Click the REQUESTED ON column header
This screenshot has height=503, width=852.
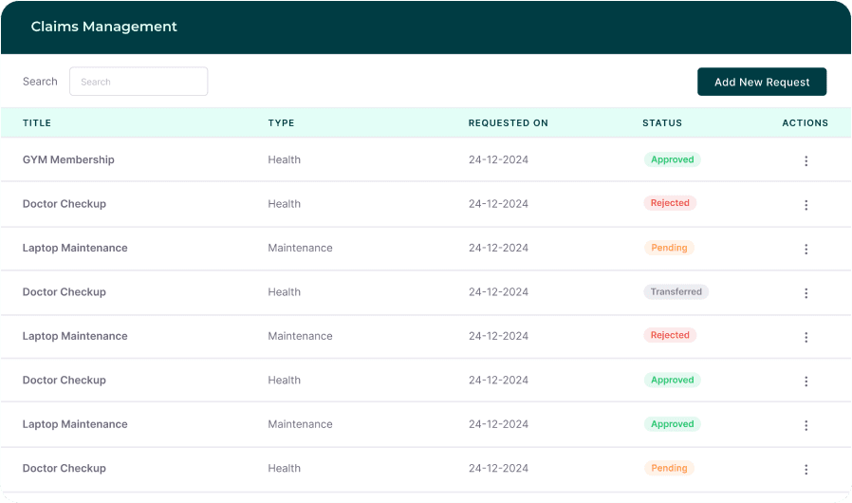(508, 123)
